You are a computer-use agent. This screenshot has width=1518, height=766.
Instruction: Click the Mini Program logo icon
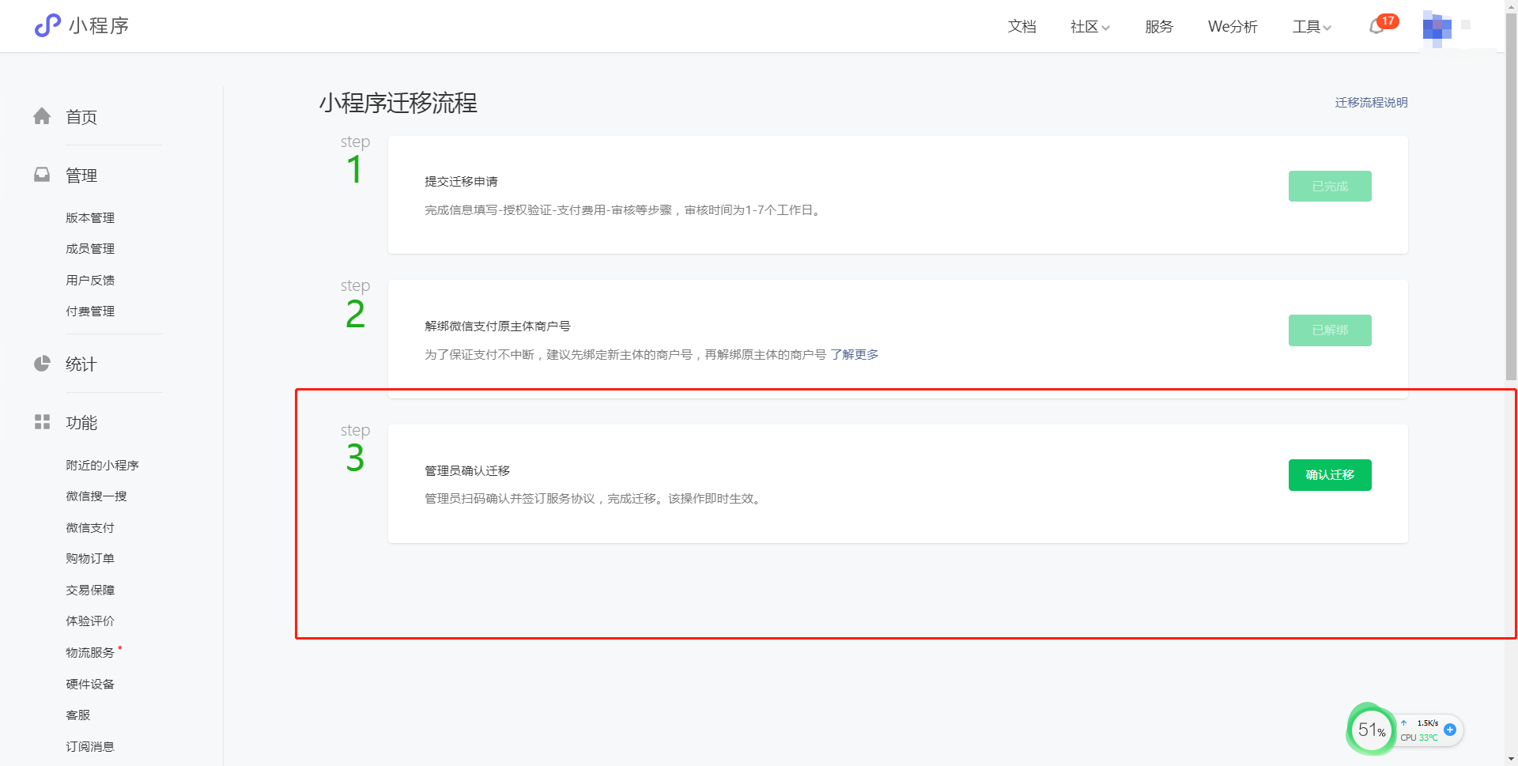coord(47,25)
